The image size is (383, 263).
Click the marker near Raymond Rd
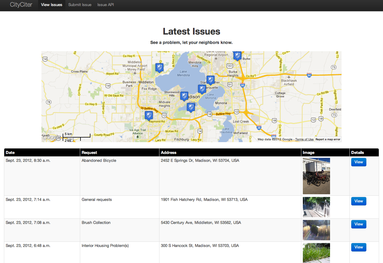(148, 115)
